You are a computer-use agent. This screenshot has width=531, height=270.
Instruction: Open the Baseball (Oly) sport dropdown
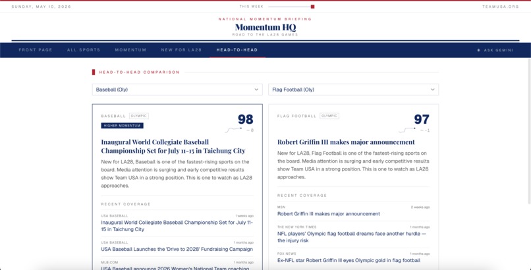(x=177, y=90)
